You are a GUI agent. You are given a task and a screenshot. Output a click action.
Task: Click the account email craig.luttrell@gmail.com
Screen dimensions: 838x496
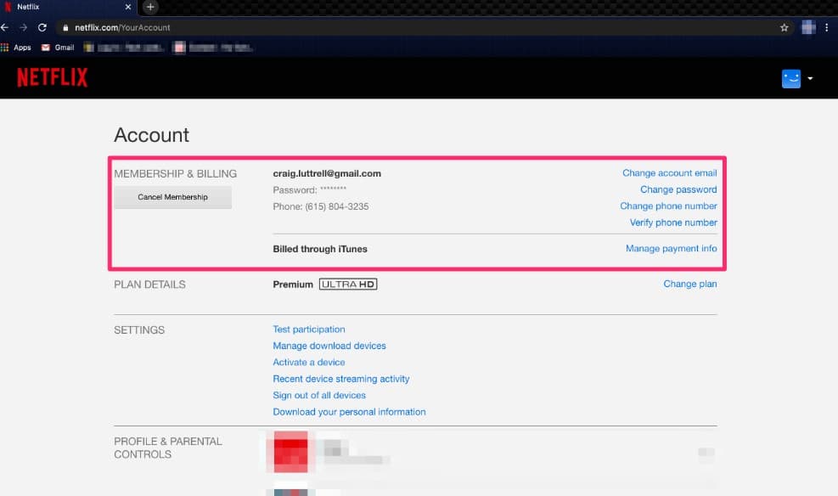click(x=327, y=174)
